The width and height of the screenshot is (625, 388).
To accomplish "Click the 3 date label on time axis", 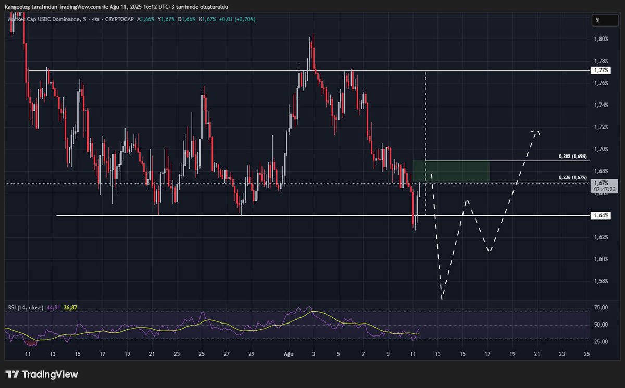I will pyautogui.click(x=314, y=354).
